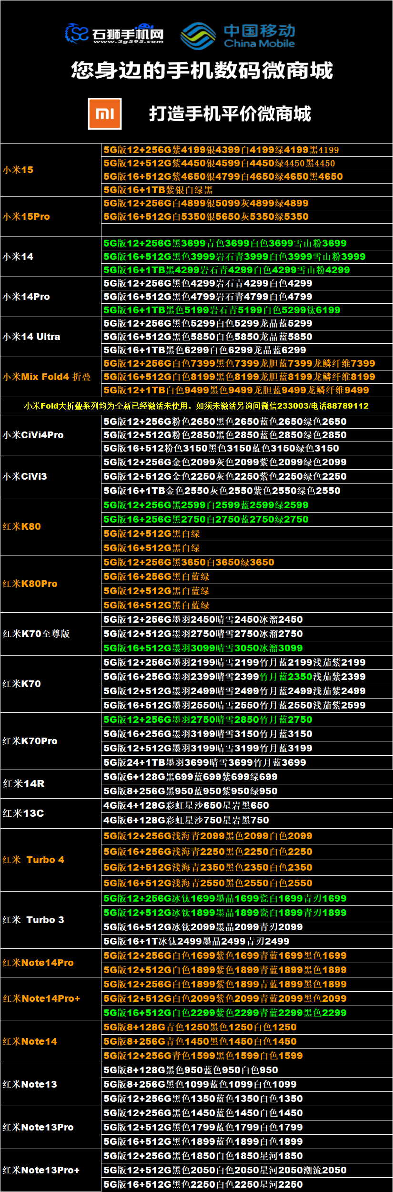Select the row '5G版16+512粉色3150黑色3150蓝色3150绿色3150'
Image resolution: width=393 pixels, height=1192 pixels.
247,448
